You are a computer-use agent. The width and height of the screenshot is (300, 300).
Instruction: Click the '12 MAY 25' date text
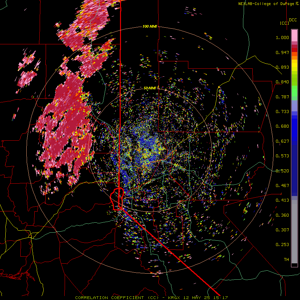point(197,298)
